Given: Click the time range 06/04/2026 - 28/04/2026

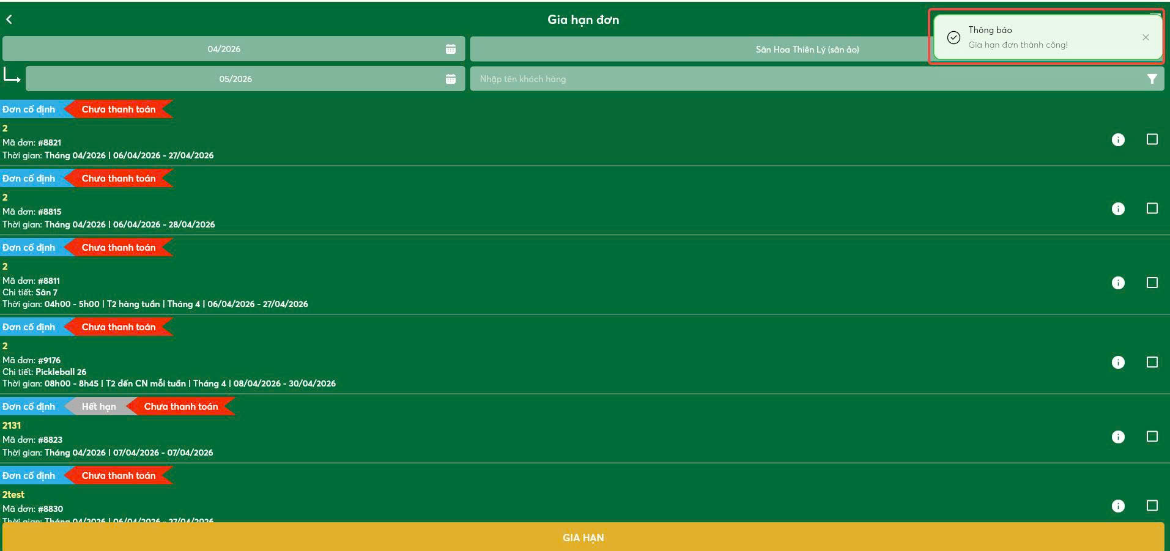Looking at the screenshot, I should coord(164,224).
